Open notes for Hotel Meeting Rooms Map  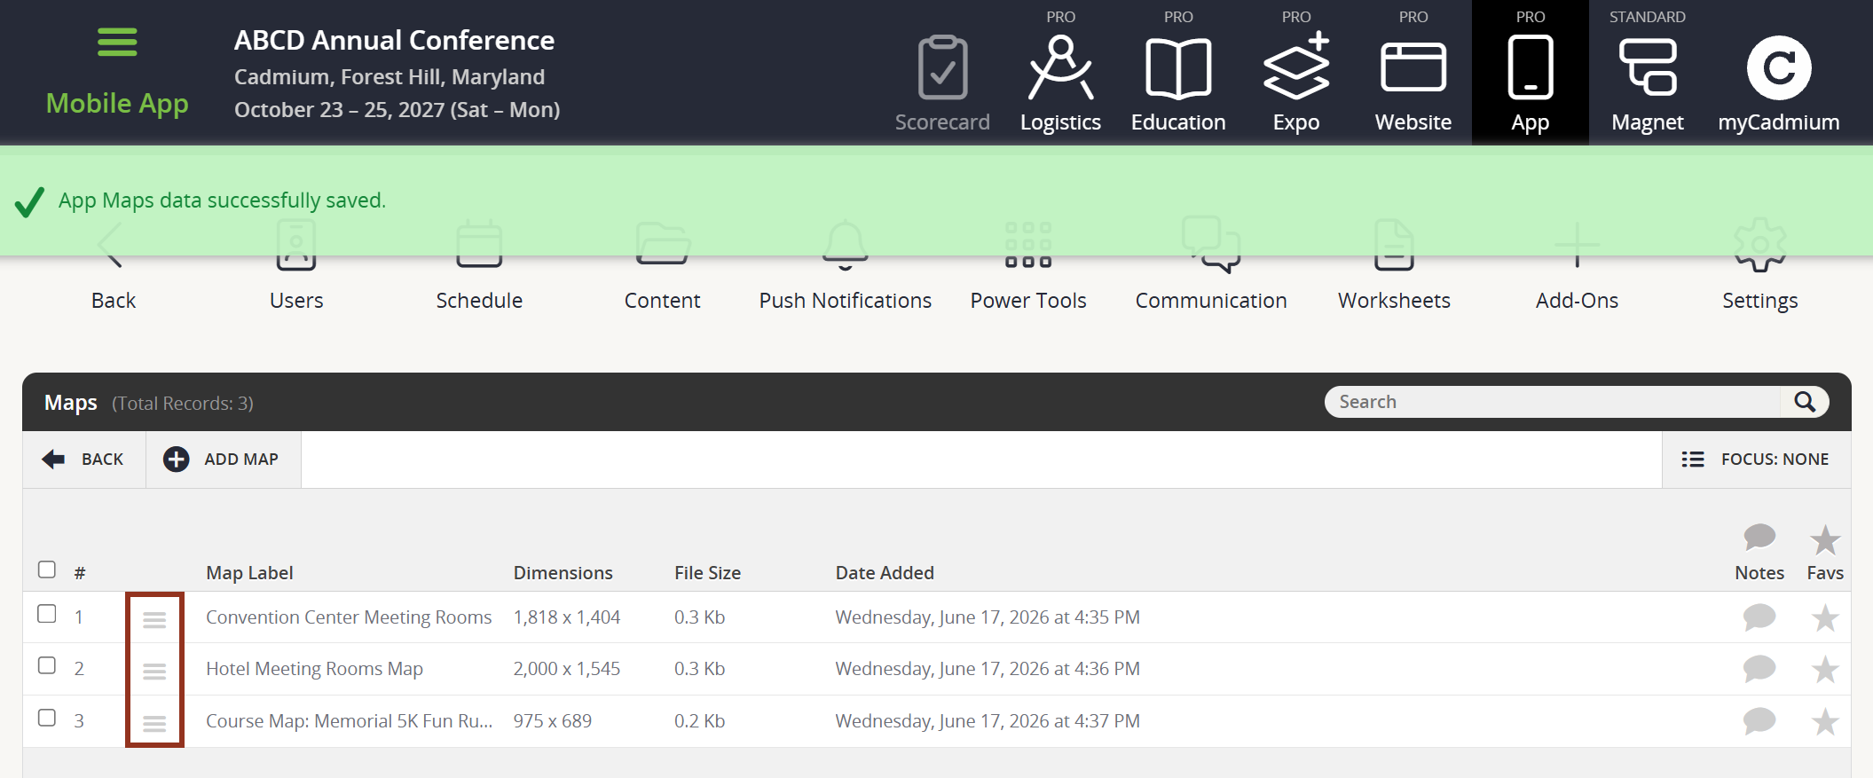click(1759, 669)
